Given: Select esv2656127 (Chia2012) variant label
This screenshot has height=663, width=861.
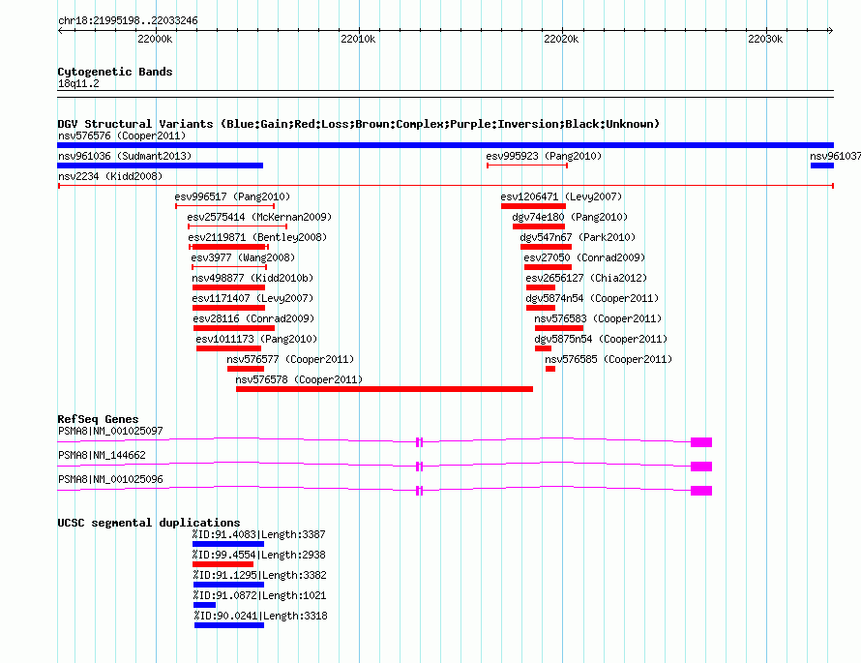Looking at the screenshot, I should pos(586,278).
